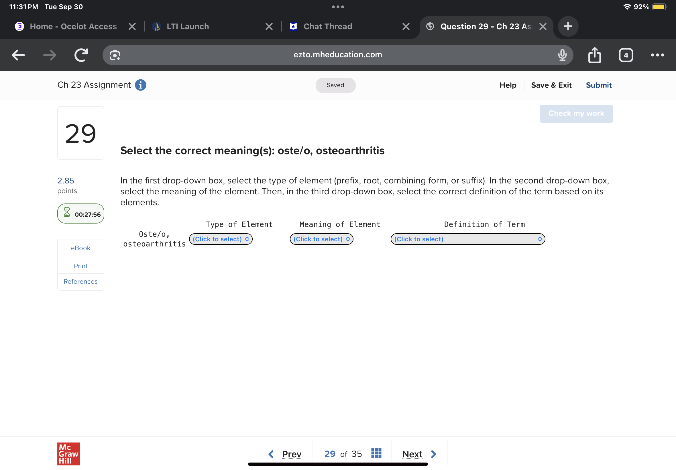Open the Meaning of Element dropdown
Image resolution: width=676 pixels, height=470 pixels.
point(321,239)
